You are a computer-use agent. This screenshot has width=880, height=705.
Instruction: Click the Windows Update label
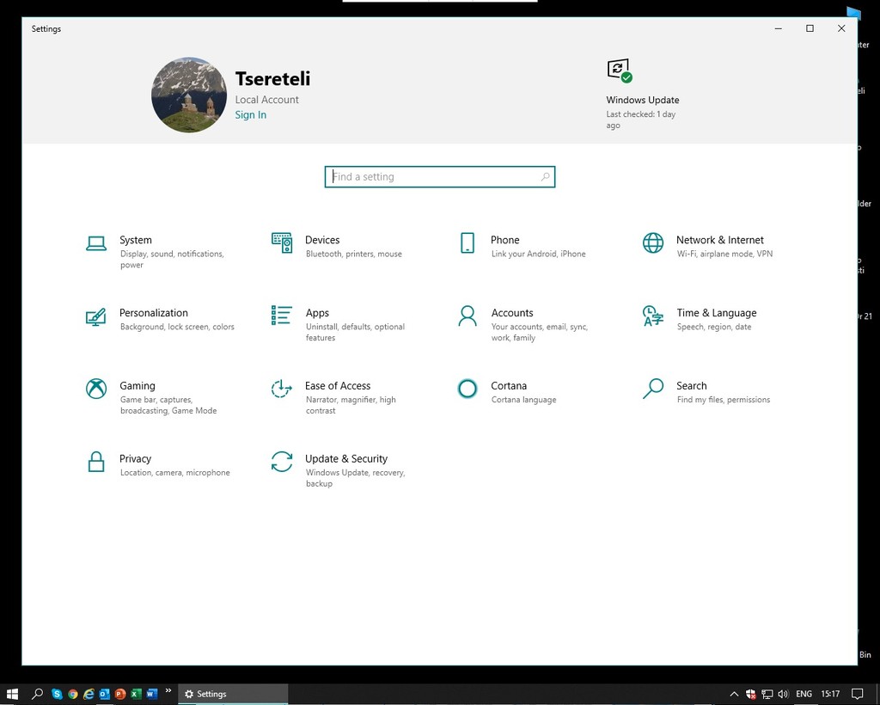[x=643, y=100]
